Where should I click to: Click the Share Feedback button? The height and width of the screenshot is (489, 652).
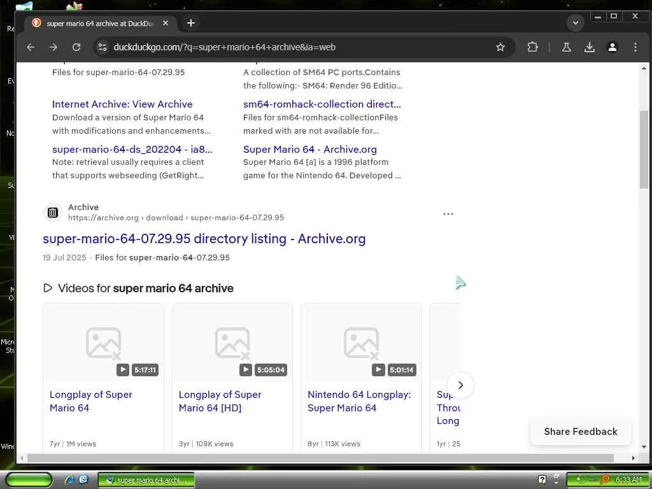coord(581,432)
